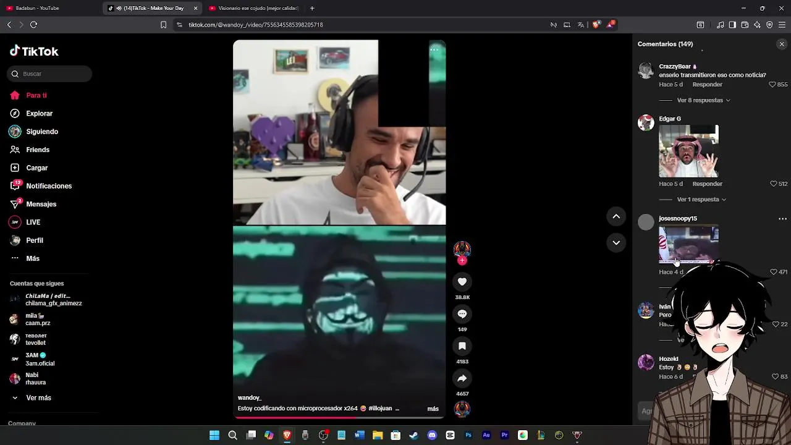Open the Brave playlist music icon
The width and height of the screenshot is (791, 445).
(720, 25)
